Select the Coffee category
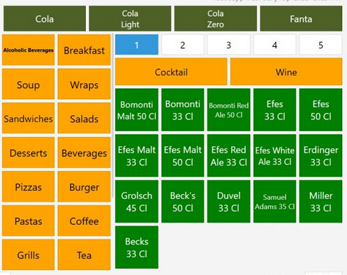The height and width of the screenshot is (275, 347). [x=84, y=221]
